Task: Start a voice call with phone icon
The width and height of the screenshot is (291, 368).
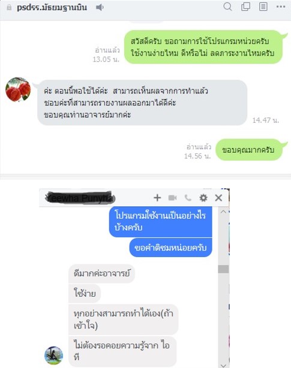Action: point(188,198)
